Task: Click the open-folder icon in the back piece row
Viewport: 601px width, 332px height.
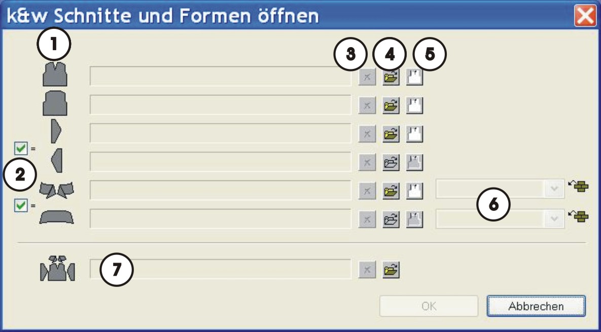Action: pos(391,105)
